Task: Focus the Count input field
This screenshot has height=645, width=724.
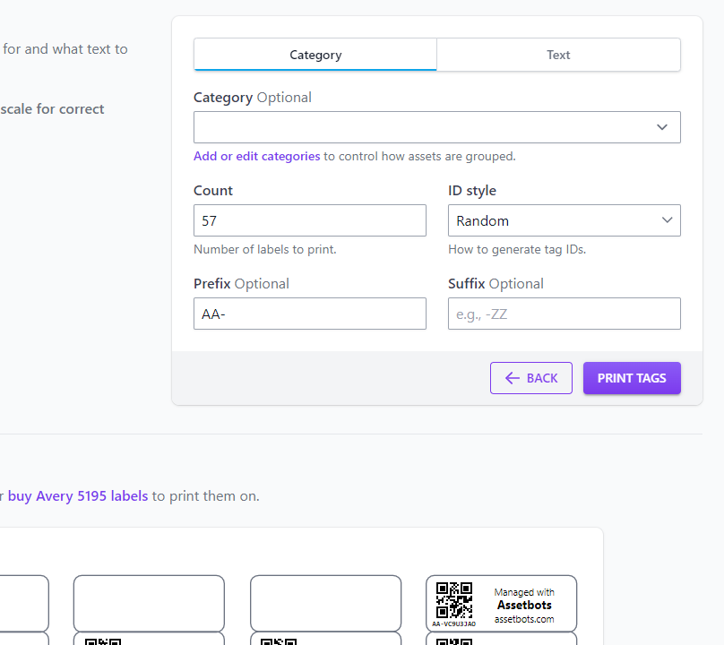Action: point(310,220)
